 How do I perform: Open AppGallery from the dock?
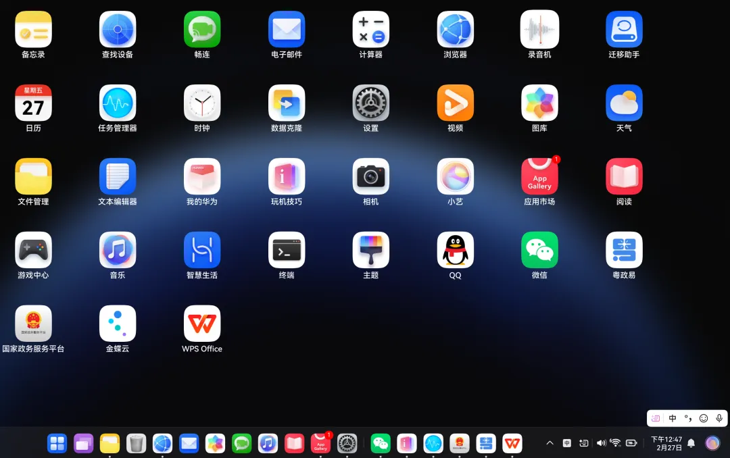[320, 444]
